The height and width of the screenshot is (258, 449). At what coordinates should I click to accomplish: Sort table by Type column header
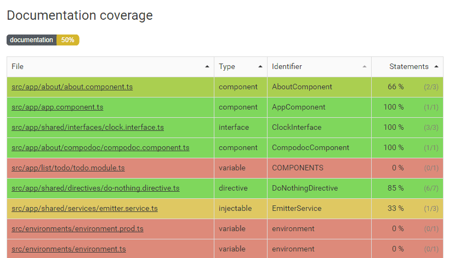227,67
